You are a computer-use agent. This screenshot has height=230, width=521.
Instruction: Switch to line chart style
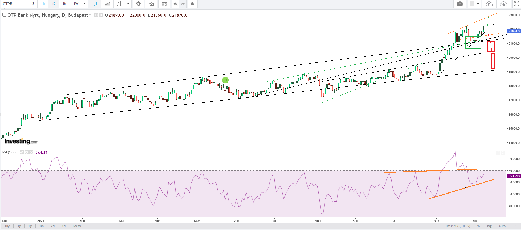point(107,4)
